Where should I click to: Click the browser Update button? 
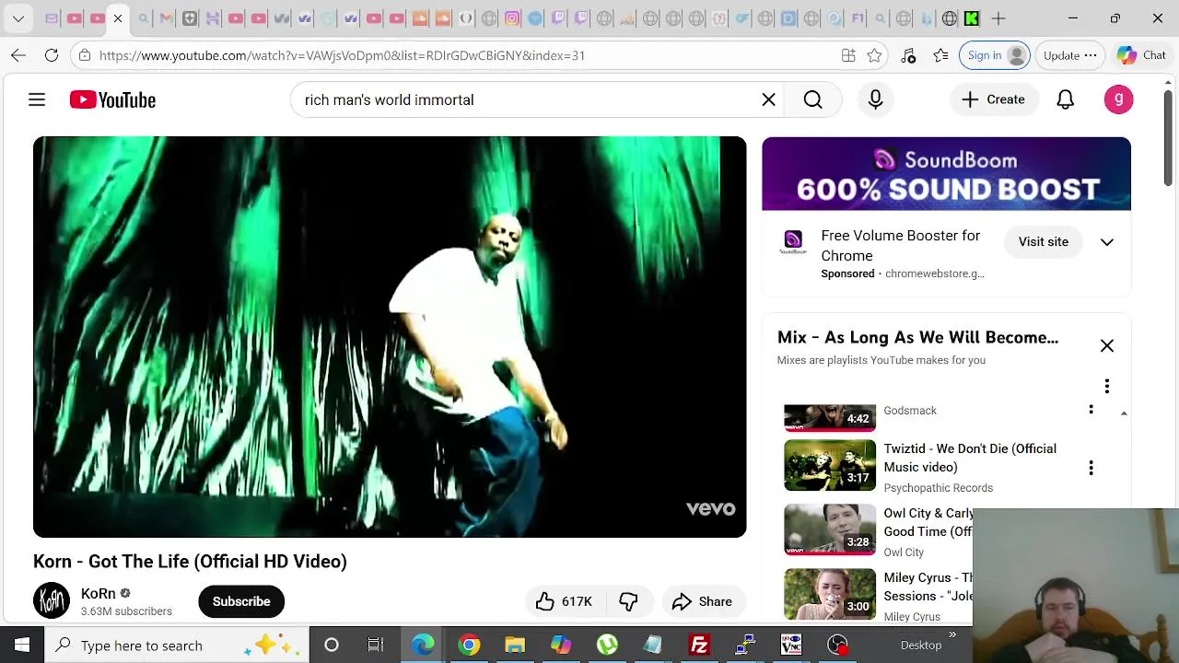(x=1069, y=55)
